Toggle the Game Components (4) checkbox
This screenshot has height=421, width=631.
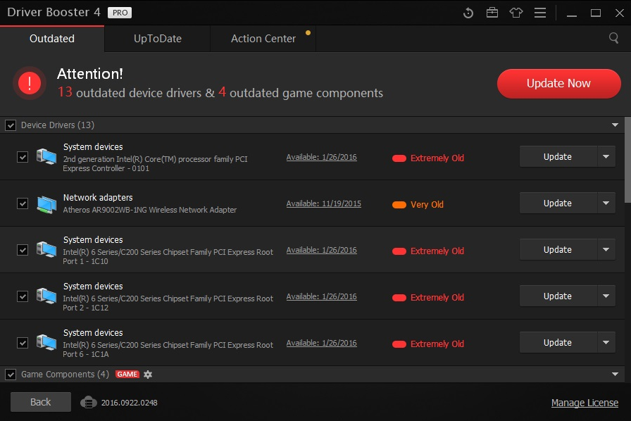pos(11,375)
